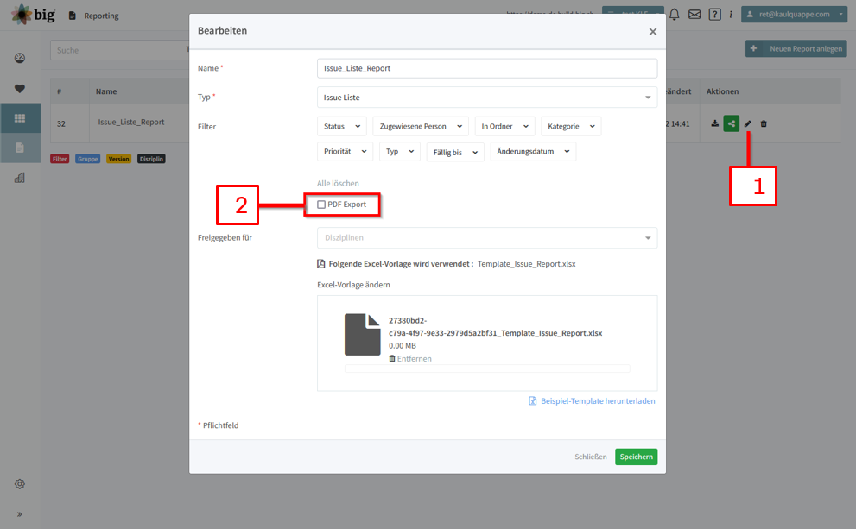This screenshot has height=529, width=856.
Task: Expand the sidebar with double chevron
Action: (x=20, y=514)
